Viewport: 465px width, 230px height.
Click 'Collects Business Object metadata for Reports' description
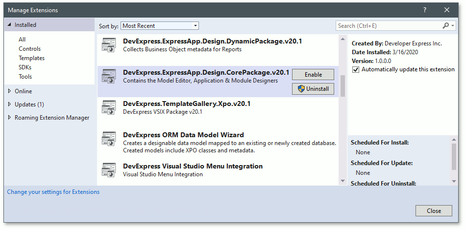pyautogui.click(x=182, y=49)
